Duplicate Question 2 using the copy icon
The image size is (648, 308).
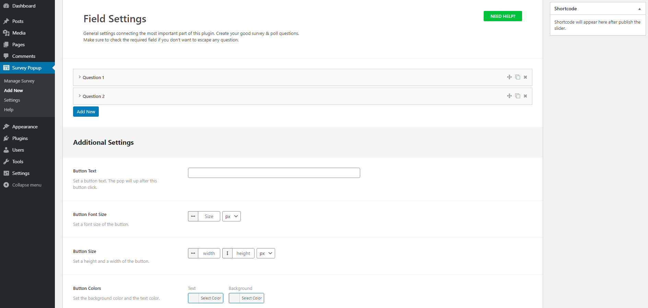[x=518, y=96]
